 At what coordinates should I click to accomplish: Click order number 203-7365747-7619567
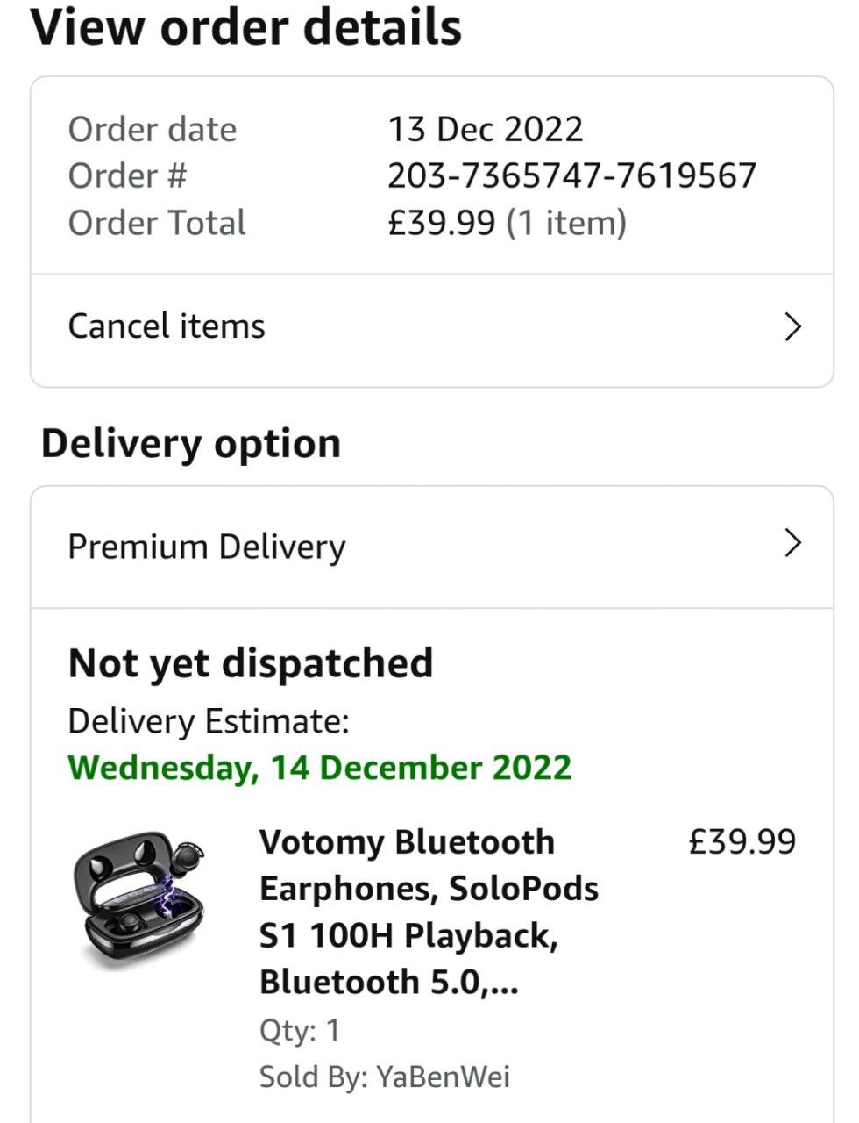(x=571, y=175)
